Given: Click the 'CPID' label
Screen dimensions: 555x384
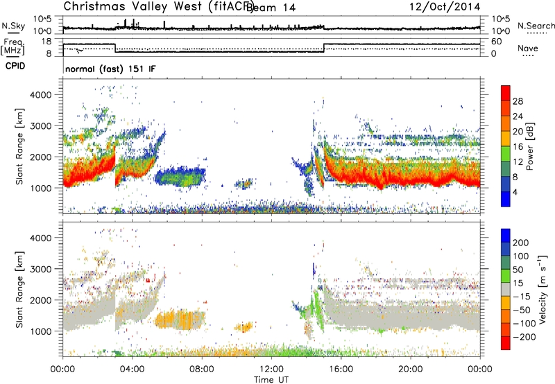Looking at the screenshot, I should 15,66.
